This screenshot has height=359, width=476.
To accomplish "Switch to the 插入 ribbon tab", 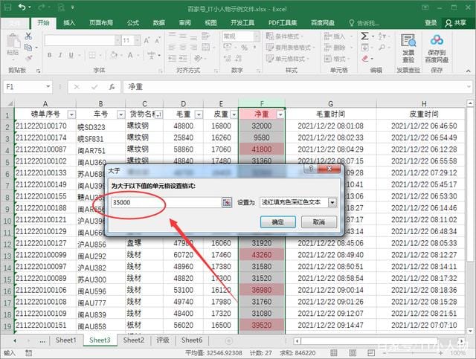I will (69, 23).
